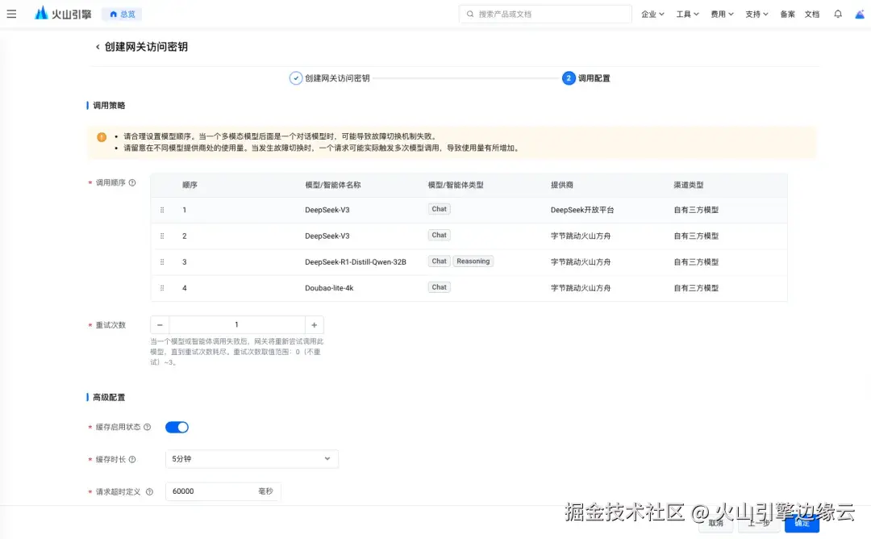
Task: Click step 2 调用配置 indicator
Action: [569, 77]
